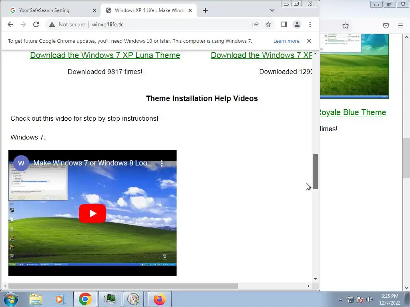Viewport: 410px width, 307px height.
Task: Open Chrome's side panel
Action: pos(284,24)
